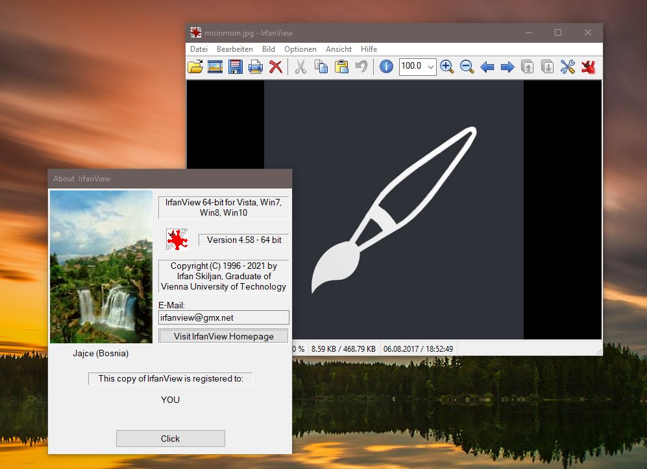Click the Paste clipboard icon
647x469 pixels.
pos(341,66)
